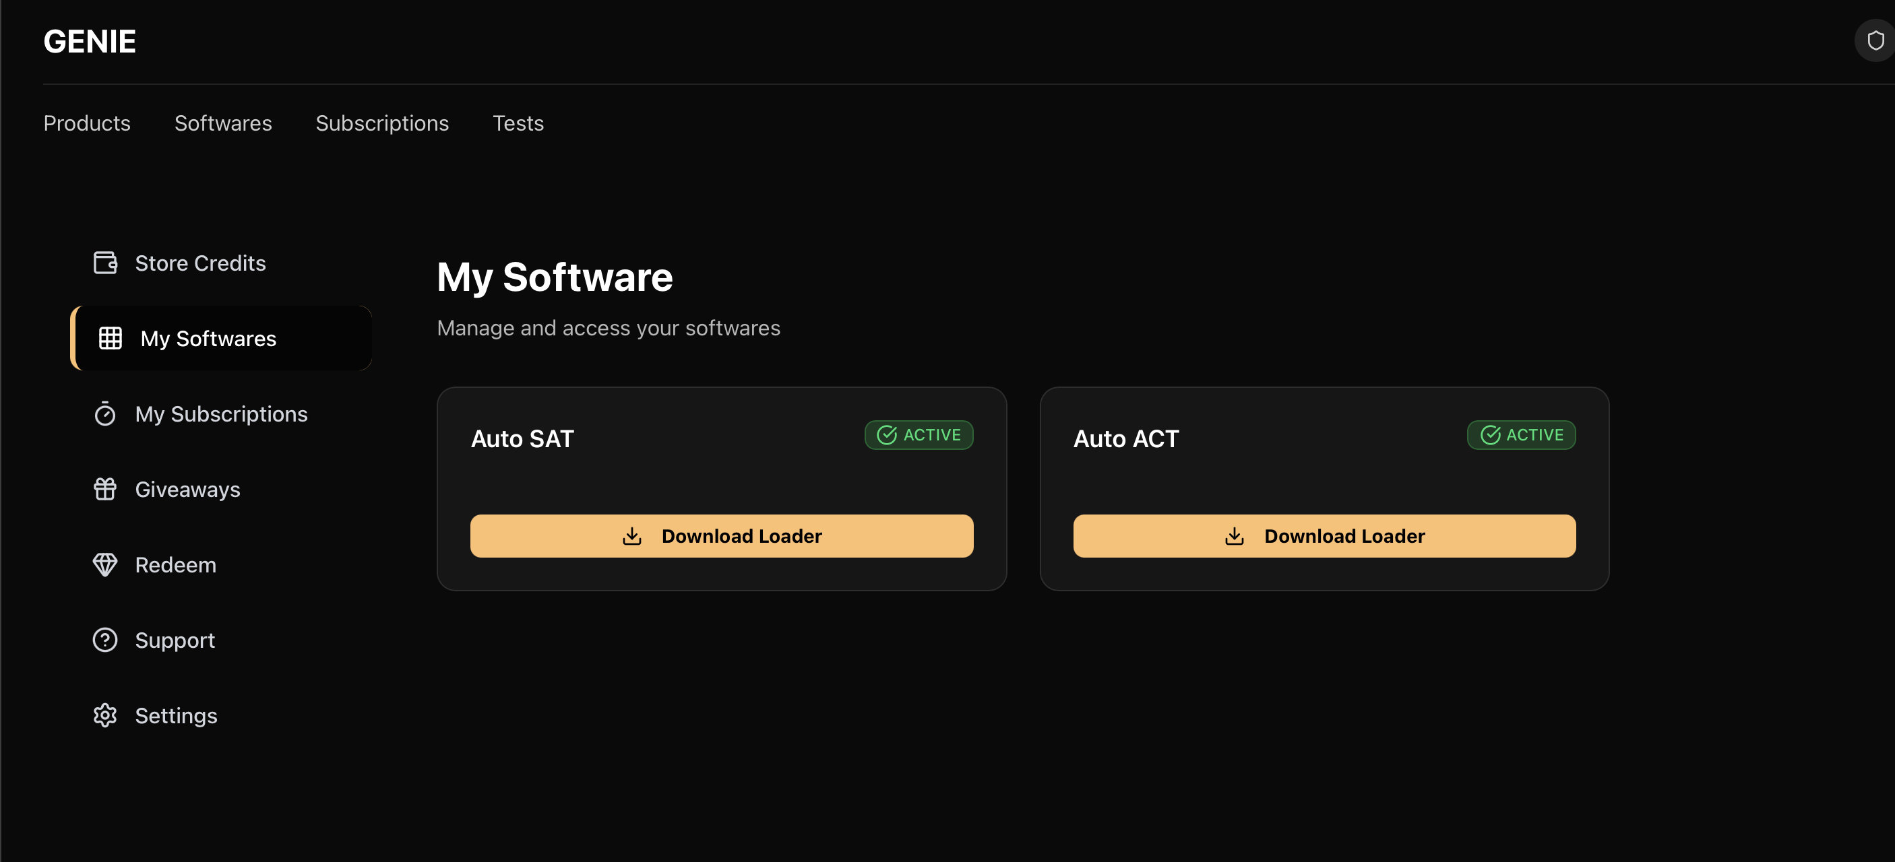Click the Support question mark icon
Image resolution: width=1895 pixels, height=862 pixels.
[x=105, y=640]
